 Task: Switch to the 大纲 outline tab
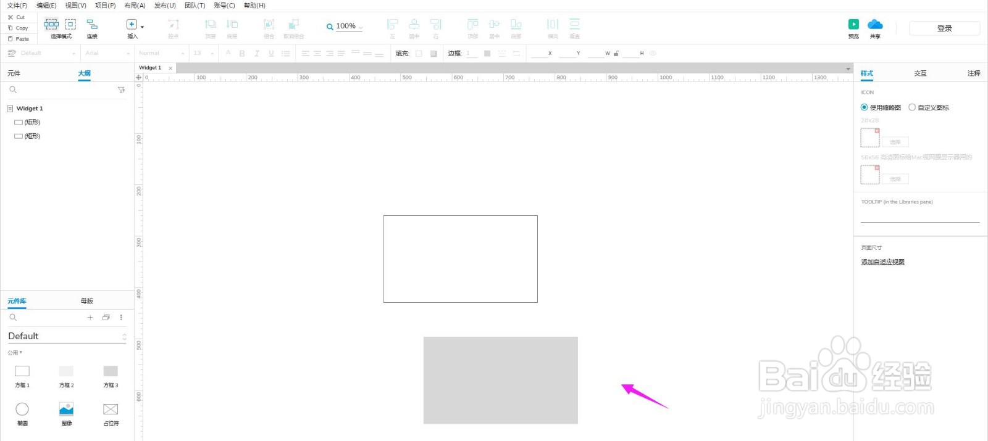click(x=85, y=73)
